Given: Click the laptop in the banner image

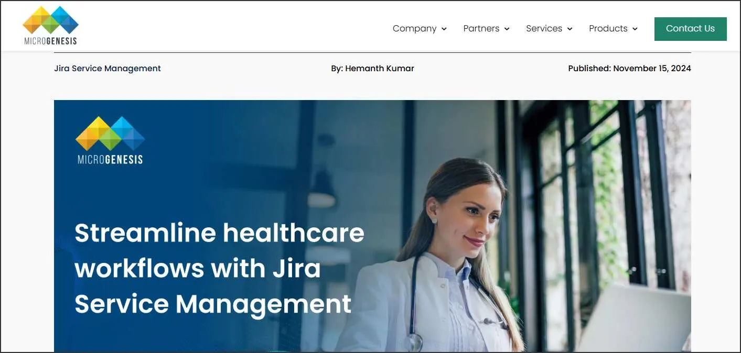Looking at the screenshot, I should tap(633, 319).
